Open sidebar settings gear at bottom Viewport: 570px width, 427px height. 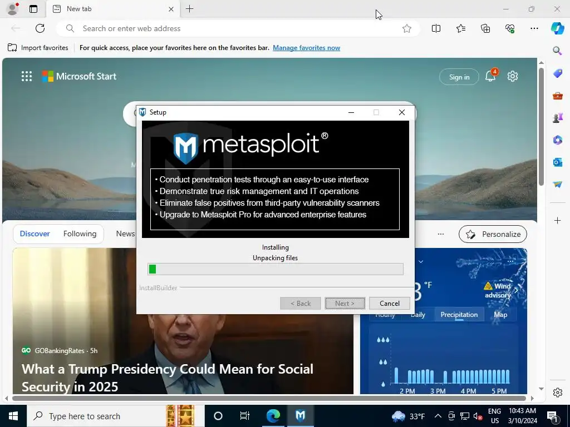pos(557,393)
